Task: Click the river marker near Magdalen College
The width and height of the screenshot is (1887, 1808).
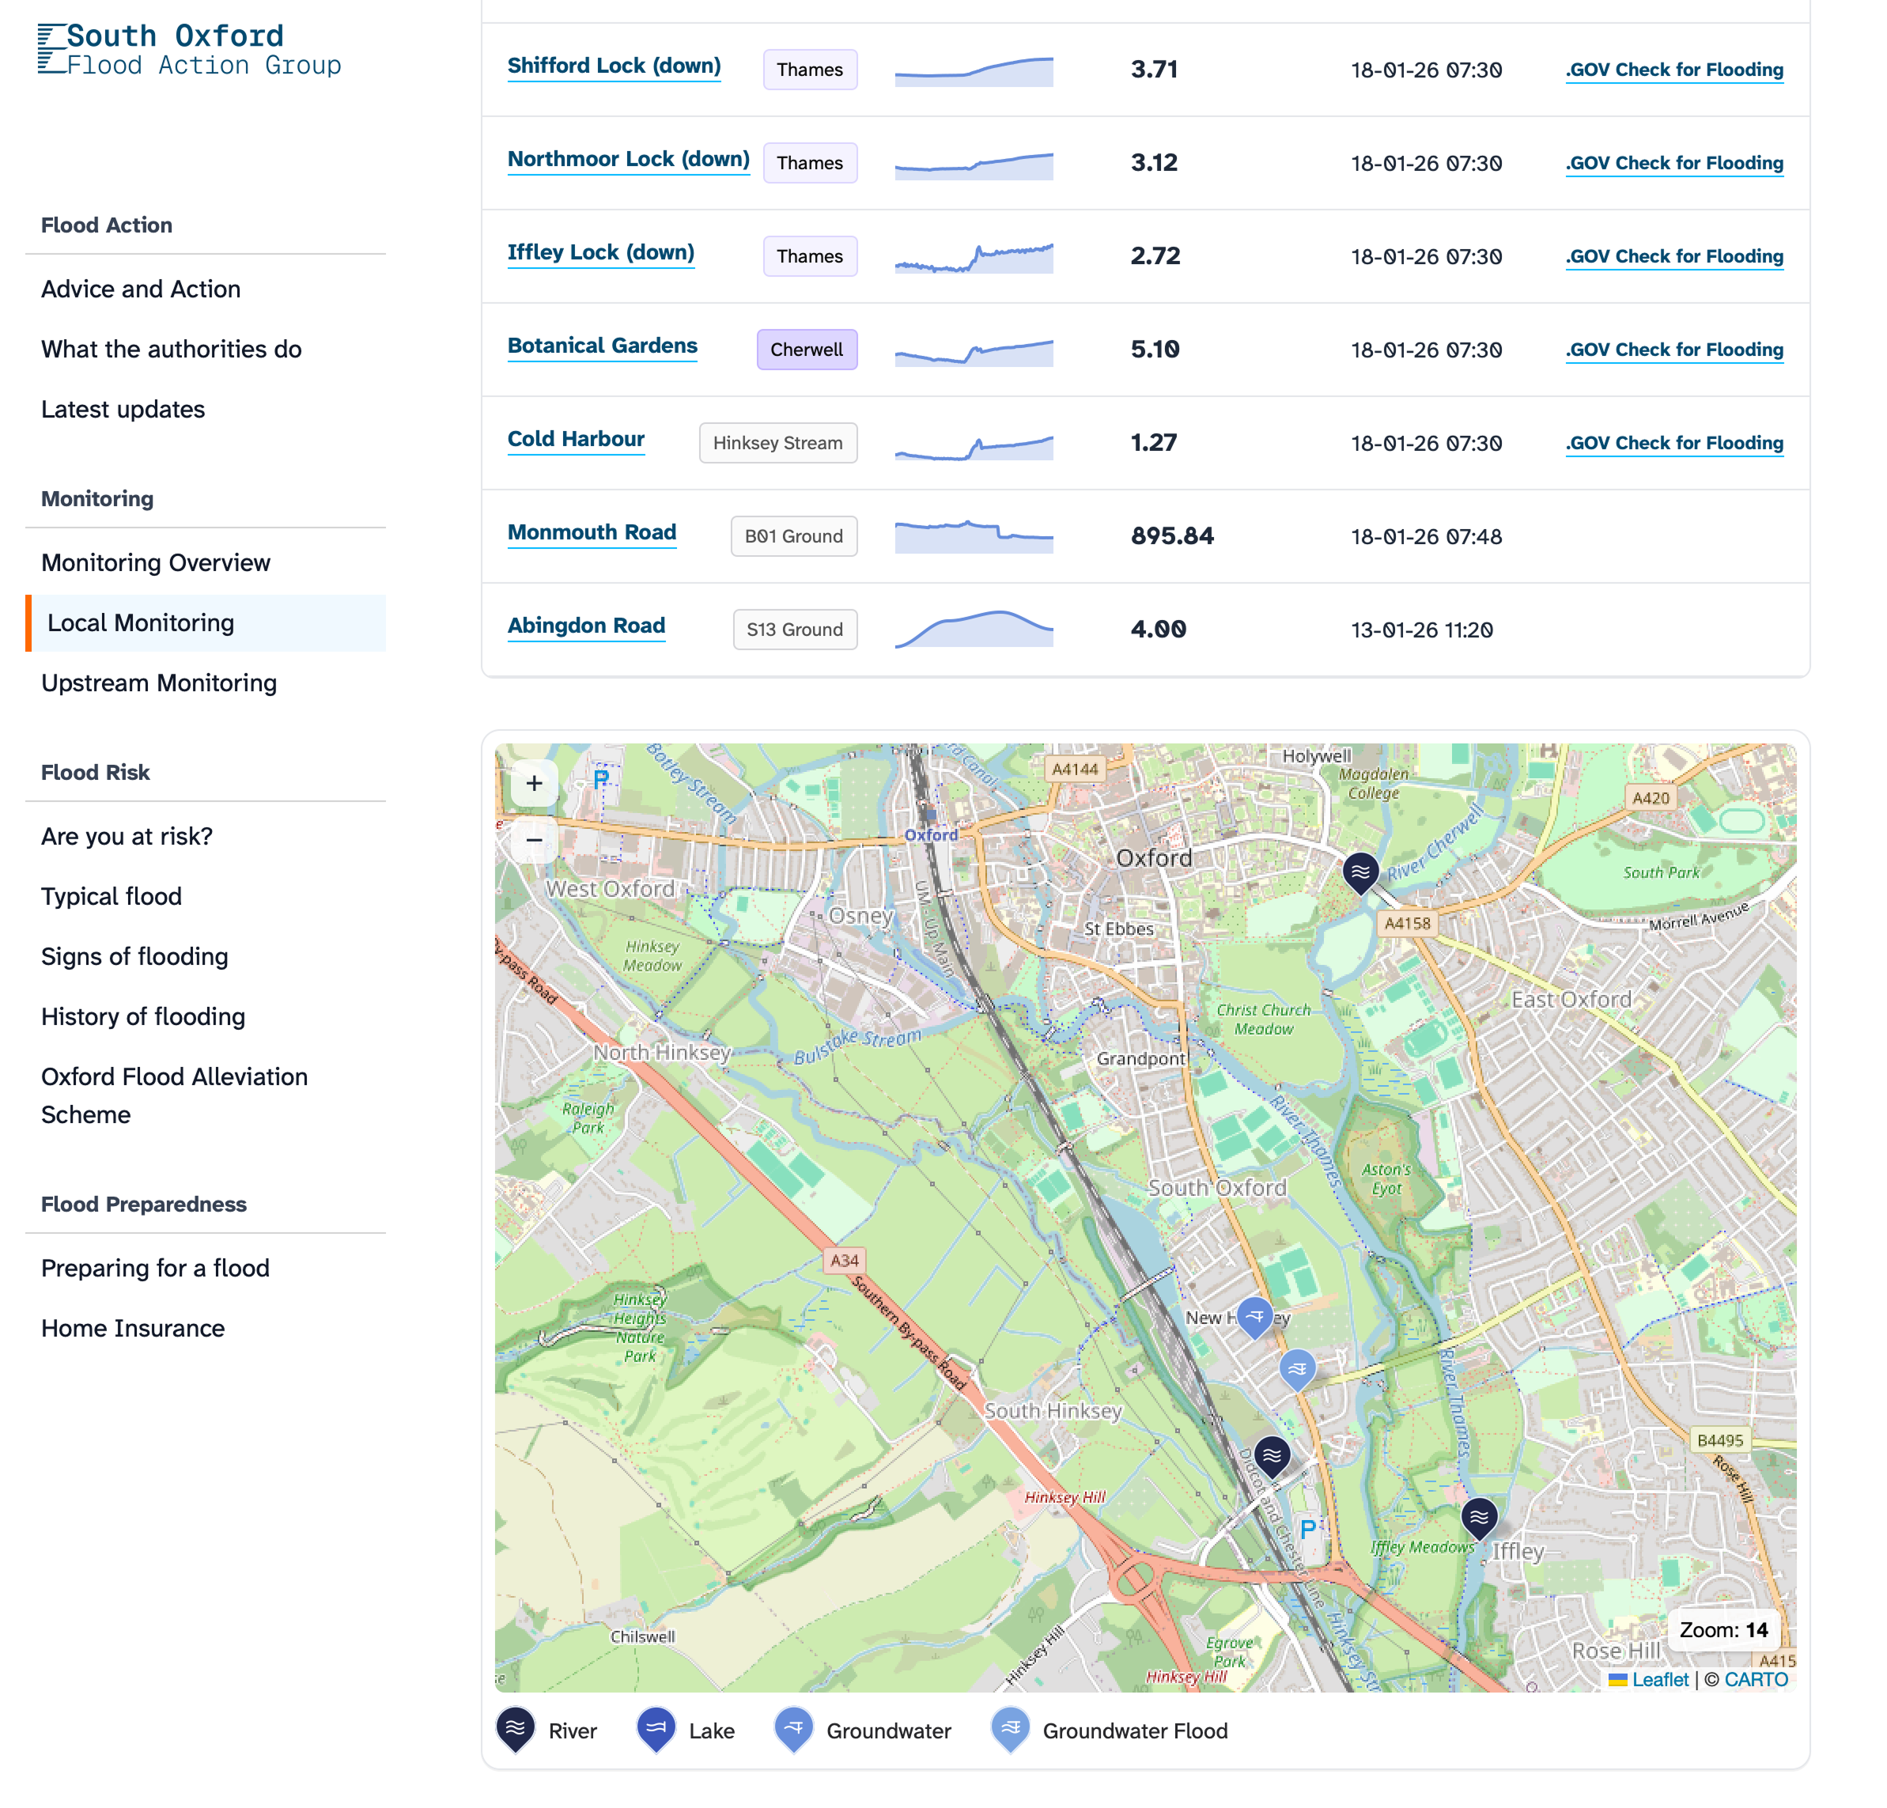Action: (x=1359, y=870)
